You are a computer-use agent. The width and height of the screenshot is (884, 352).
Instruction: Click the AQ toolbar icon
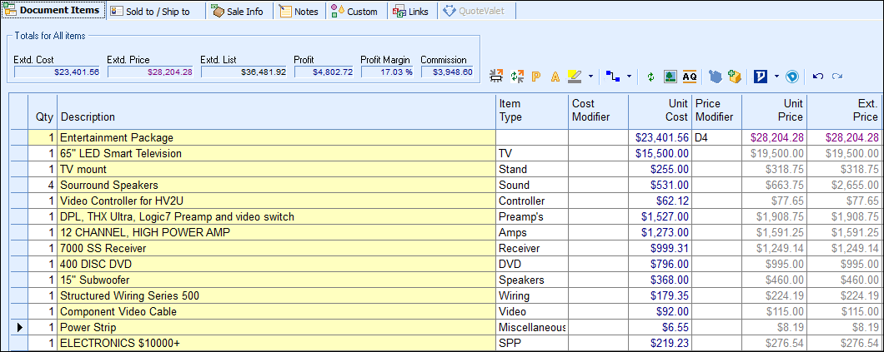[690, 77]
